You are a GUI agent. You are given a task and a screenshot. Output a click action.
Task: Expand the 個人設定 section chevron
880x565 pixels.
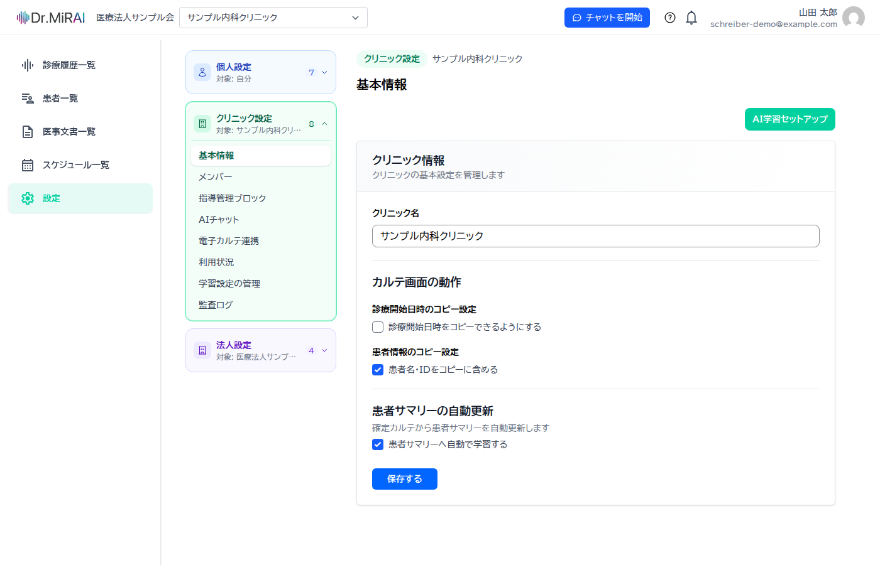click(324, 72)
